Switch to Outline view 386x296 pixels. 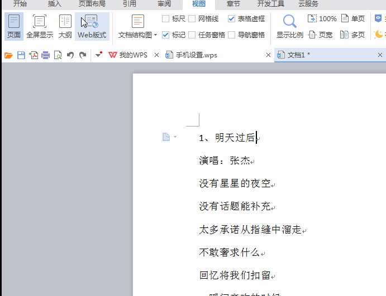click(65, 26)
